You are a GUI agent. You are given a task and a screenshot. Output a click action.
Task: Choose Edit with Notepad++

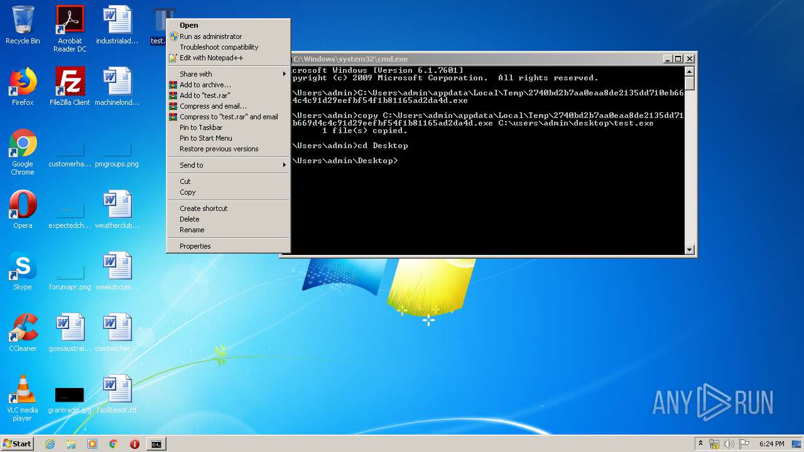(229, 58)
